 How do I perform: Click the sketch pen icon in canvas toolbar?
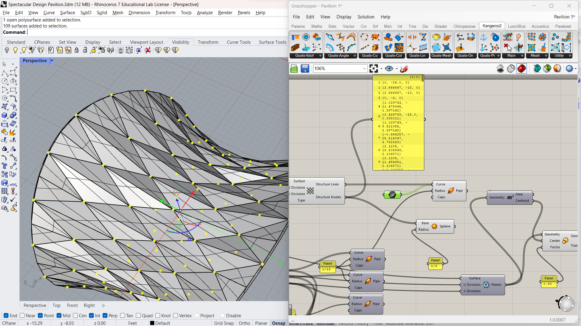[x=404, y=69]
